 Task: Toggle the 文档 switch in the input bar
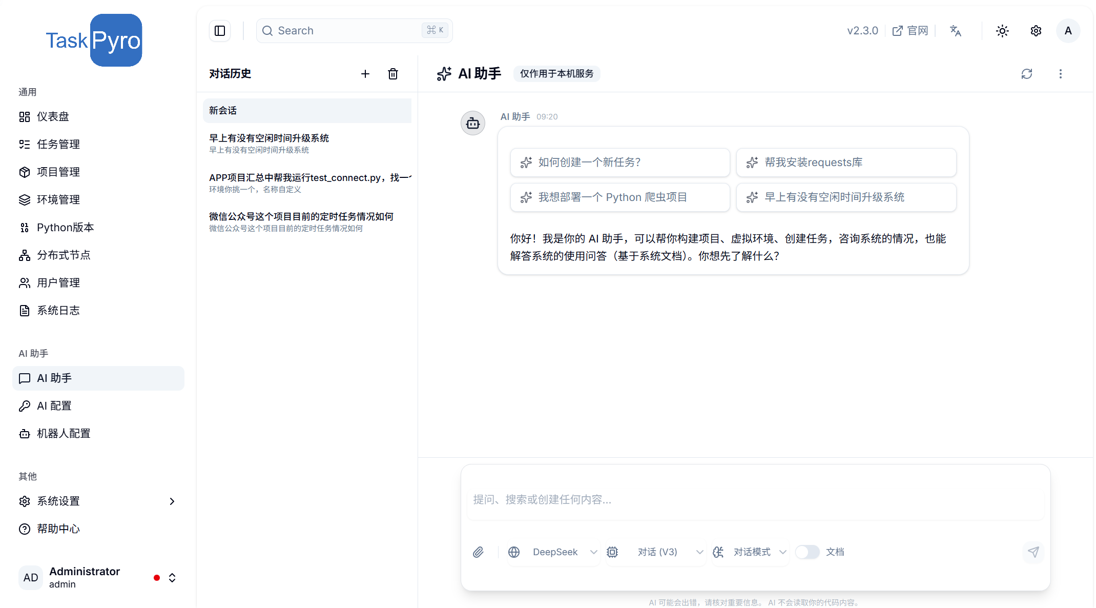coord(808,552)
